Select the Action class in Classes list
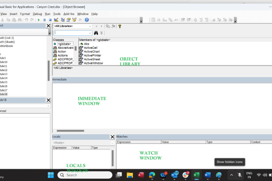Viewport: 272px width, 181px height. coord(62,52)
